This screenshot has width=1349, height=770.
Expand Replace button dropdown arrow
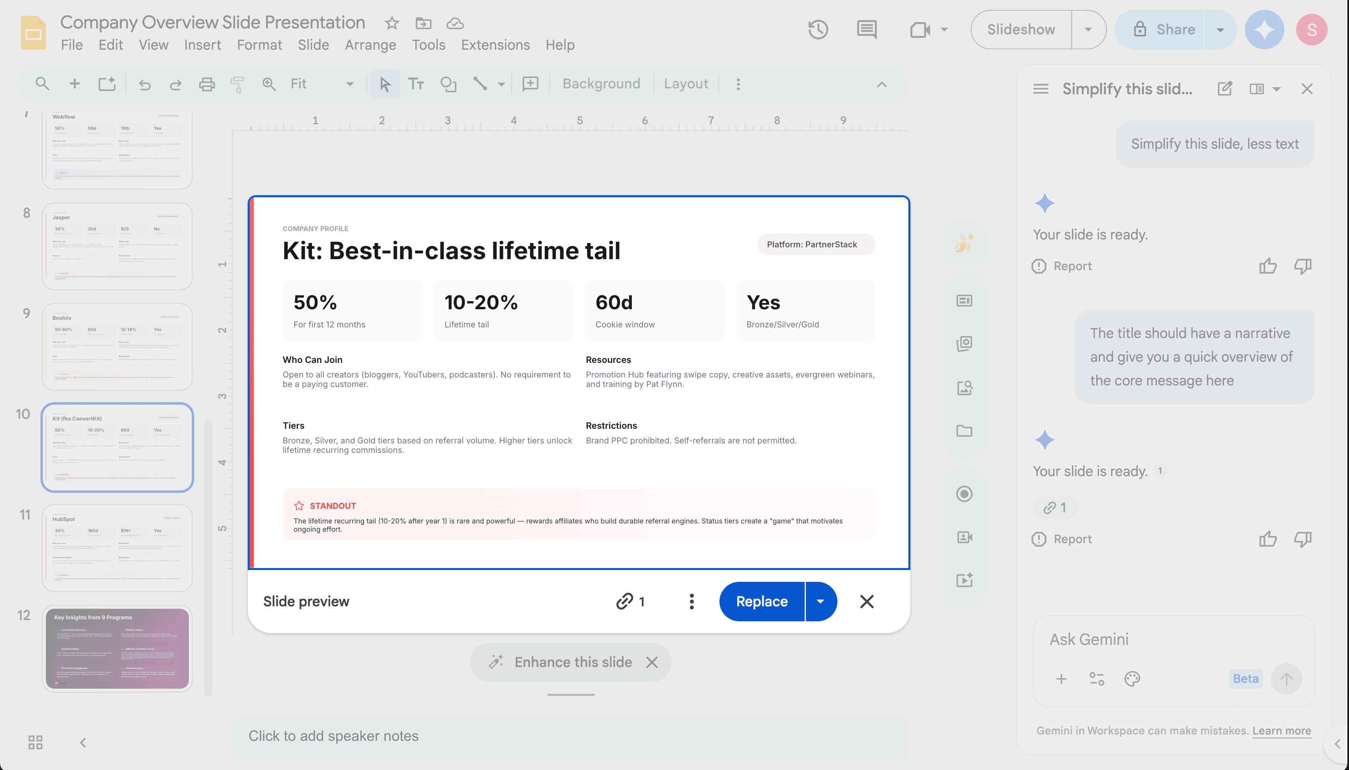(x=820, y=601)
